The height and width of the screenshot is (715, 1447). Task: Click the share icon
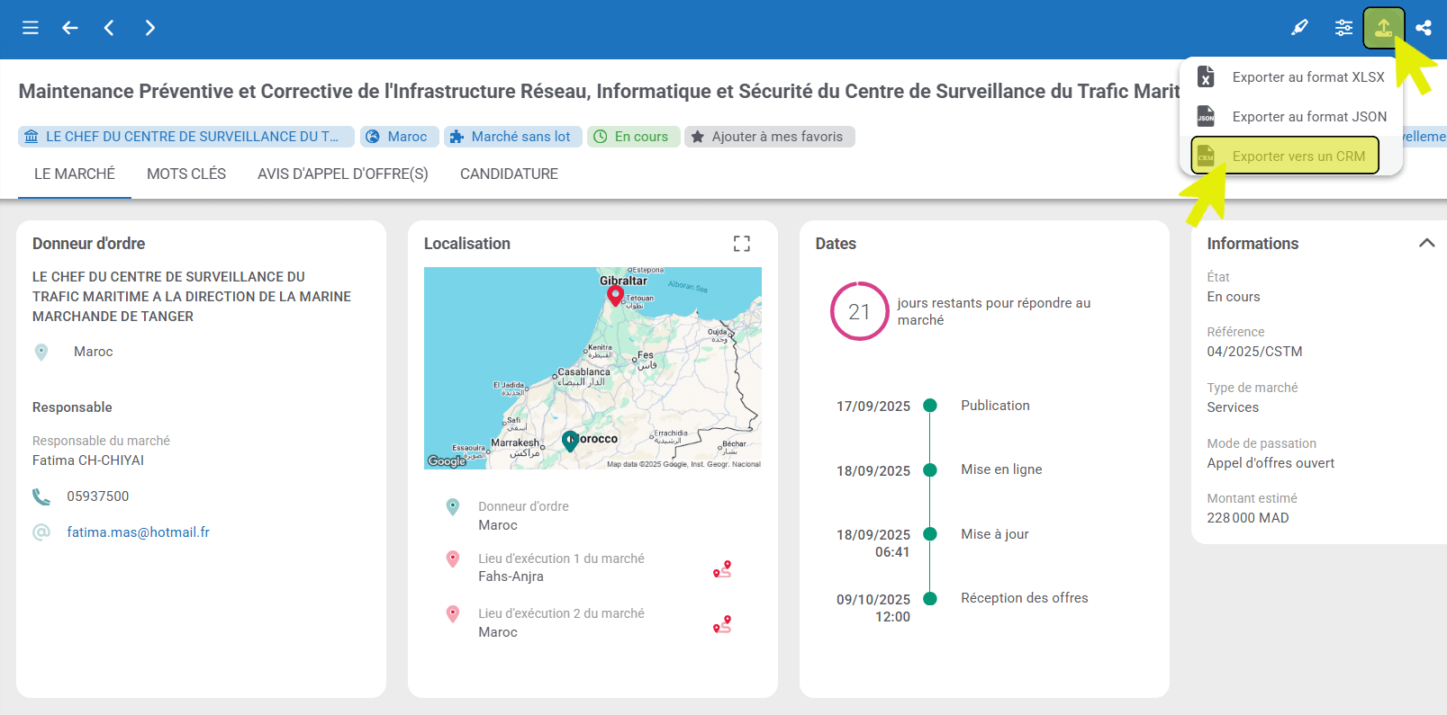[x=1424, y=28]
